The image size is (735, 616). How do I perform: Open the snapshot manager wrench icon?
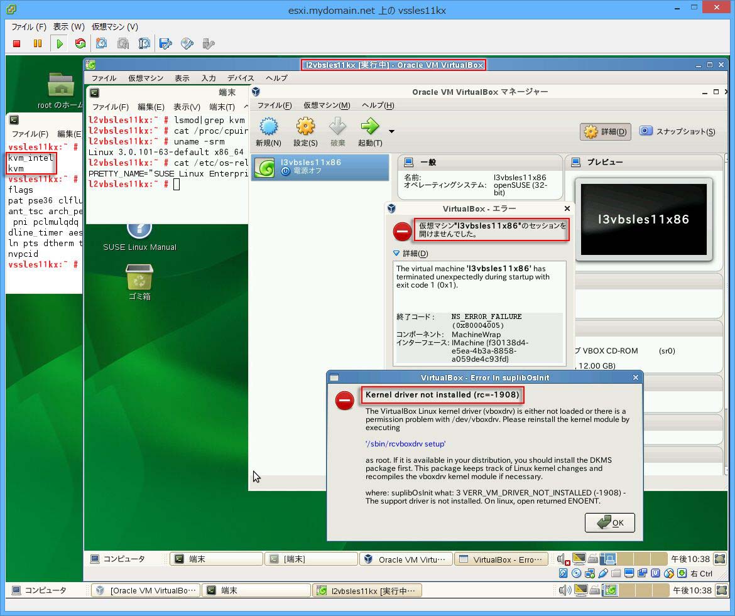coord(144,43)
